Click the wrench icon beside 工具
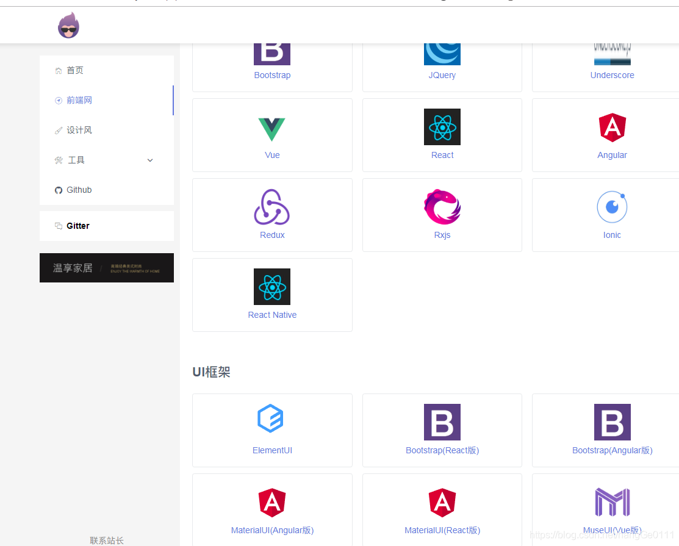The width and height of the screenshot is (679, 546). click(x=59, y=160)
